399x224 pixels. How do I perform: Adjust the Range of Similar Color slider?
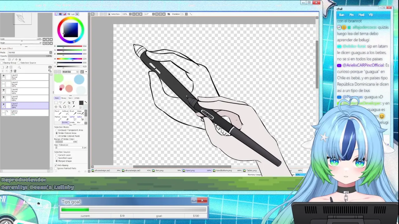pos(66,142)
